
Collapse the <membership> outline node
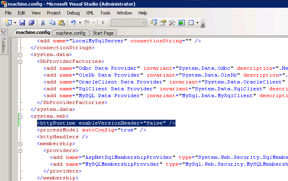click(21, 144)
